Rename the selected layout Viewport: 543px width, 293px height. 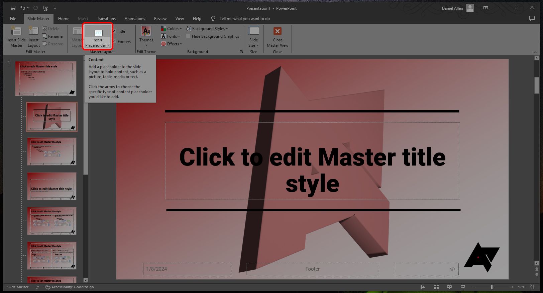coord(52,36)
